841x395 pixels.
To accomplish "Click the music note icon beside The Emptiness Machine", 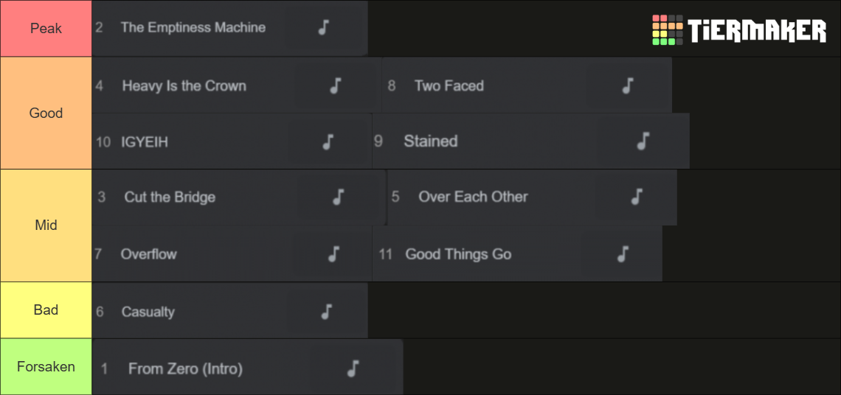I will [x=323, y=27].
